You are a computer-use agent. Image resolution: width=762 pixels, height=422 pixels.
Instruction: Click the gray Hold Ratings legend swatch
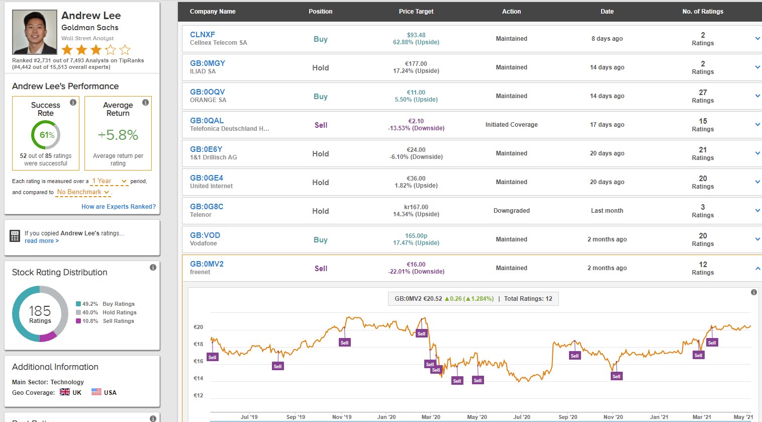click(78, 312)
